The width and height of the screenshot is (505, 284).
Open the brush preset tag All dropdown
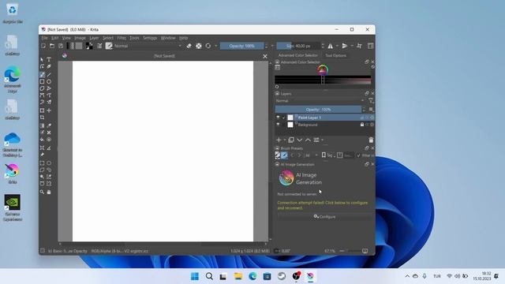tap(311, 155)
